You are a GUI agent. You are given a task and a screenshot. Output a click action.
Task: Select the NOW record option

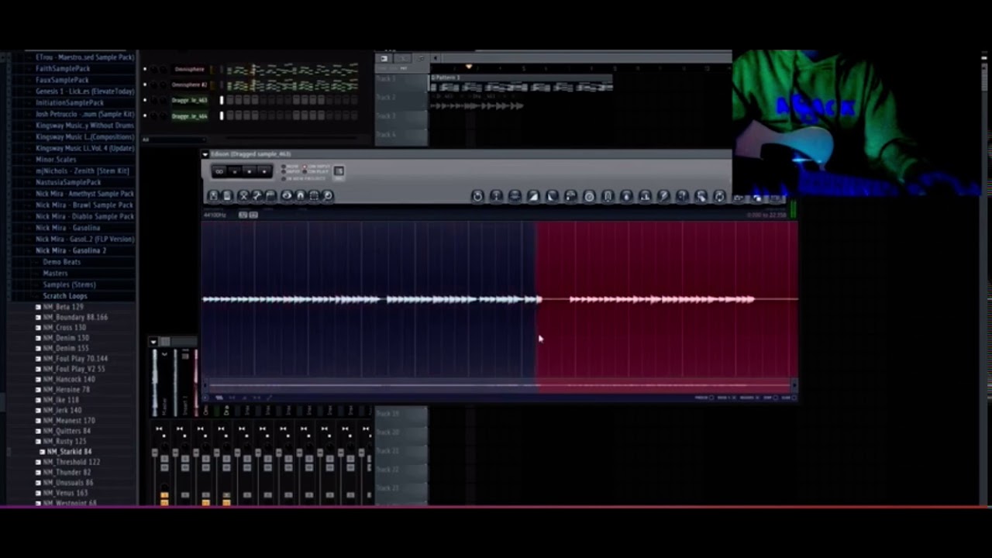pos(284,167)
